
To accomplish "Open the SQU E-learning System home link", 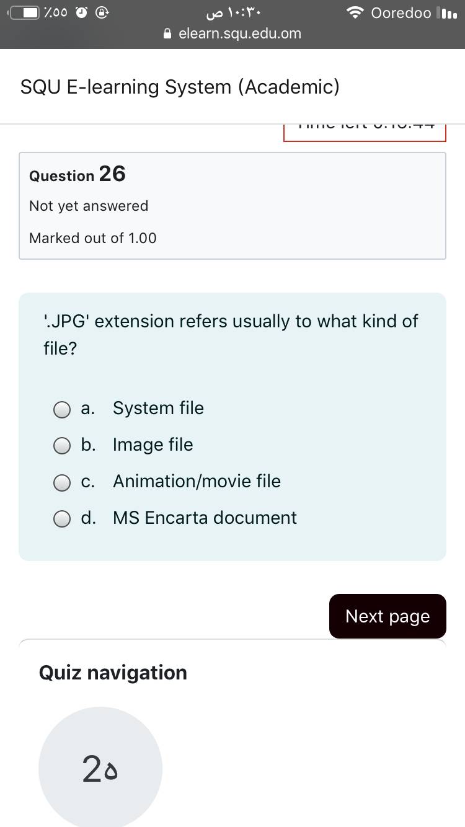I will (180, 87).
